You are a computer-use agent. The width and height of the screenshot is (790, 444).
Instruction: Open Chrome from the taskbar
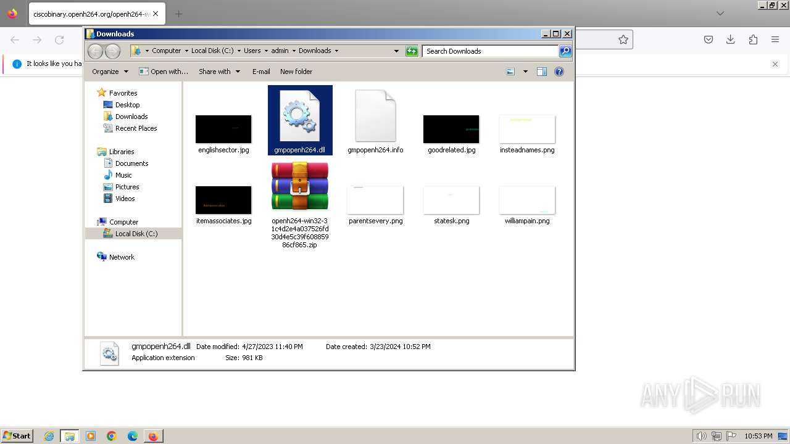(112, 436)
